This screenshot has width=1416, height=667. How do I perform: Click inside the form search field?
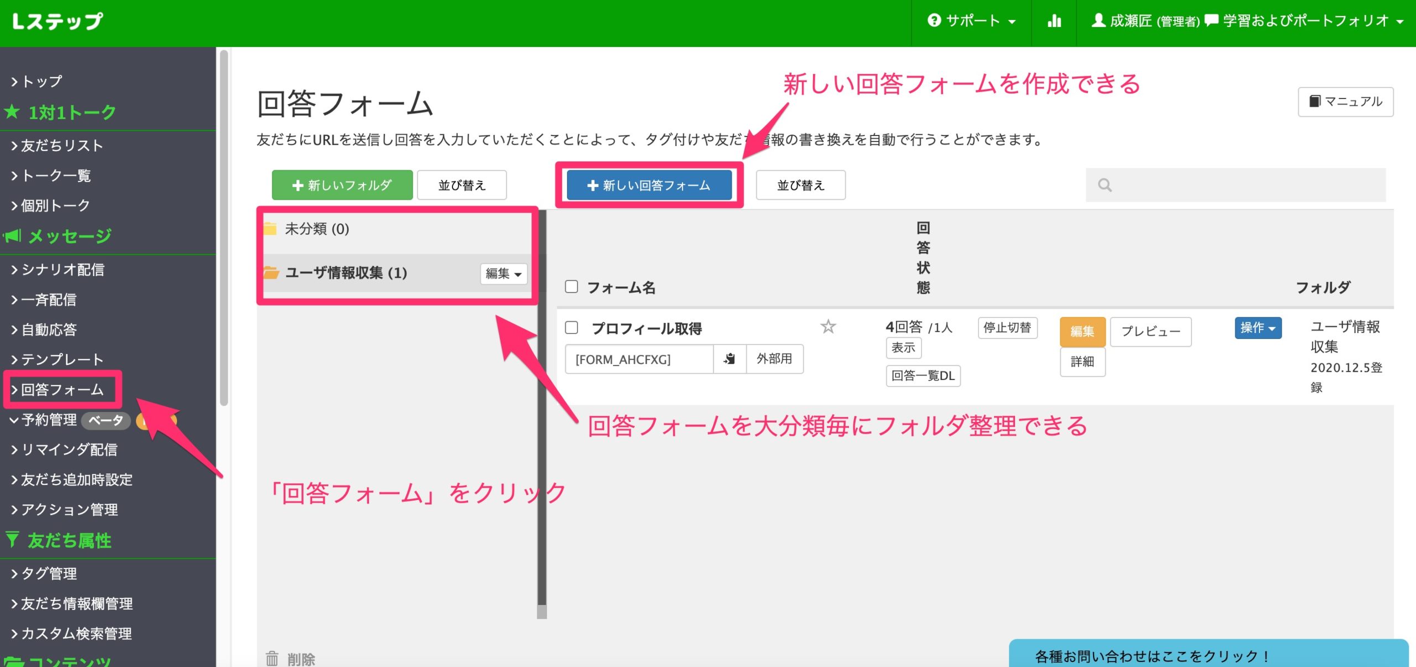tap(1245, 185)
